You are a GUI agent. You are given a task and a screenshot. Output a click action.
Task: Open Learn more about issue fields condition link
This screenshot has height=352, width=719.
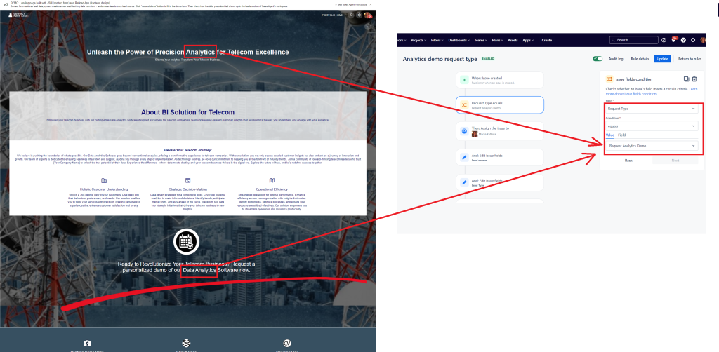pos(650,91)
